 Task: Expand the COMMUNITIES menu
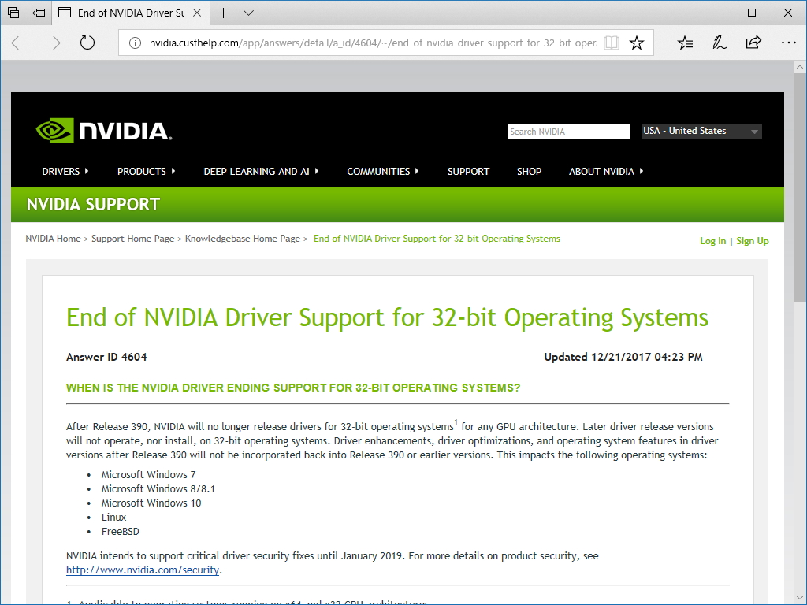point(382,171)
